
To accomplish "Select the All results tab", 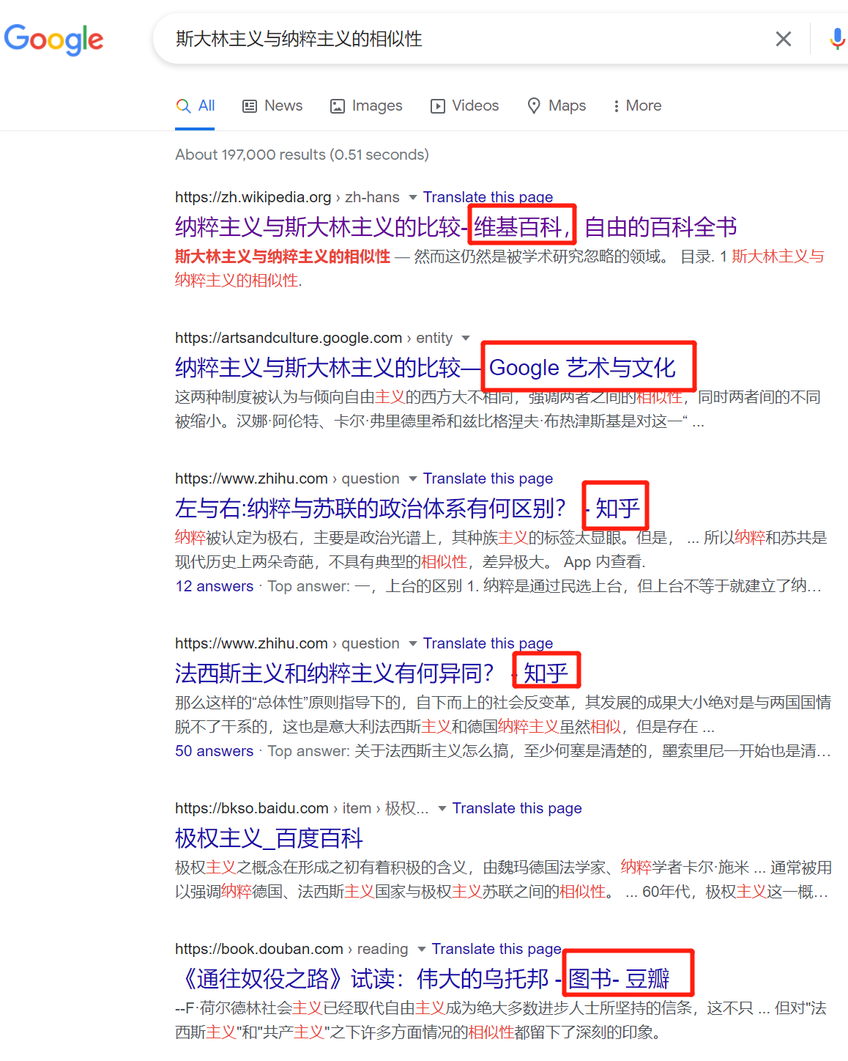I will coord(196,106).
